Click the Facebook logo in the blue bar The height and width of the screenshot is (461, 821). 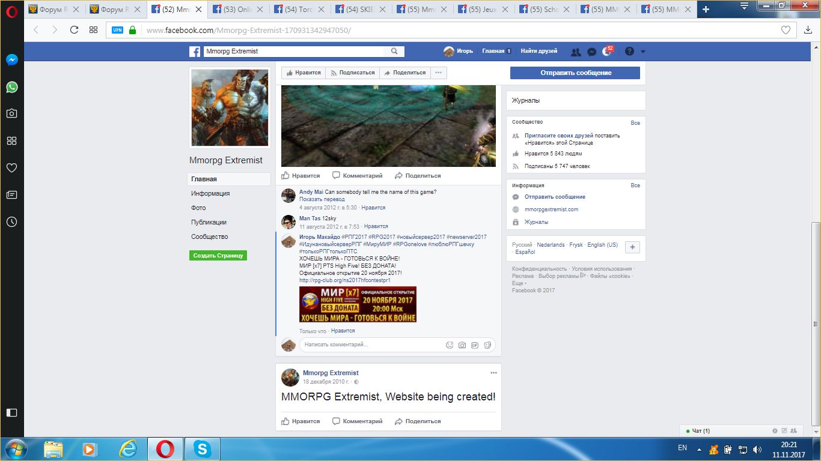click(195, 52)
